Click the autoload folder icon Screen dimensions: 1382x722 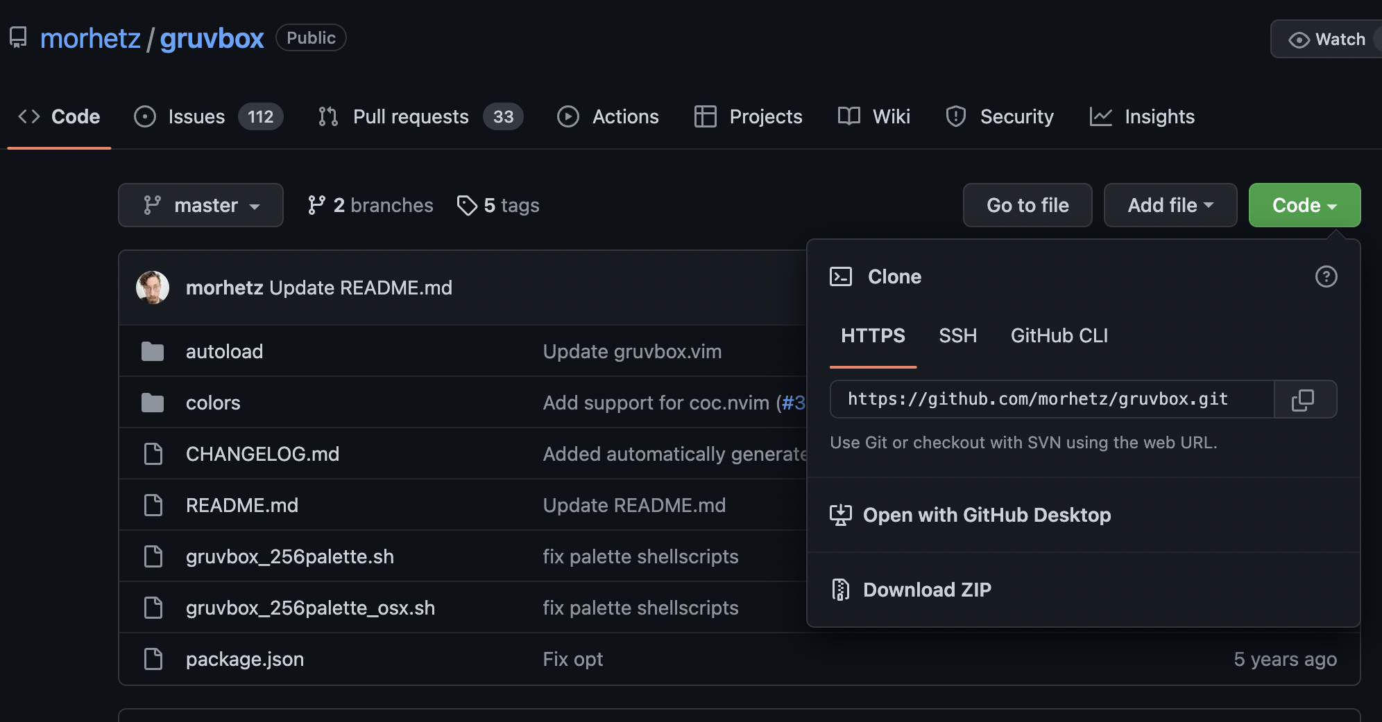[153, 351]
